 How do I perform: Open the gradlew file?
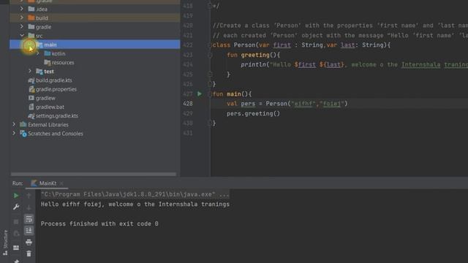(45, 98)
